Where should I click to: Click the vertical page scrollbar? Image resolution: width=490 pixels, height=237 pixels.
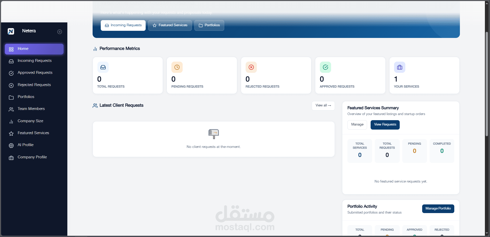click(x=487, y=84)
